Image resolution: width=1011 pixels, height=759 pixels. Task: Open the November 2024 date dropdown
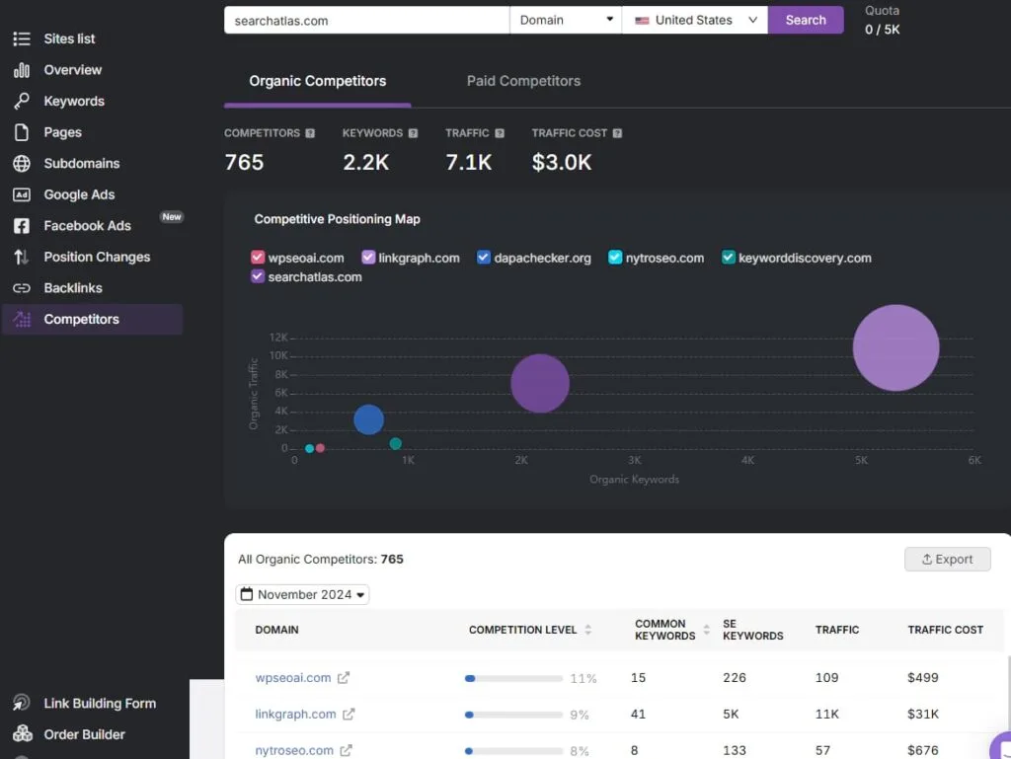302,594
